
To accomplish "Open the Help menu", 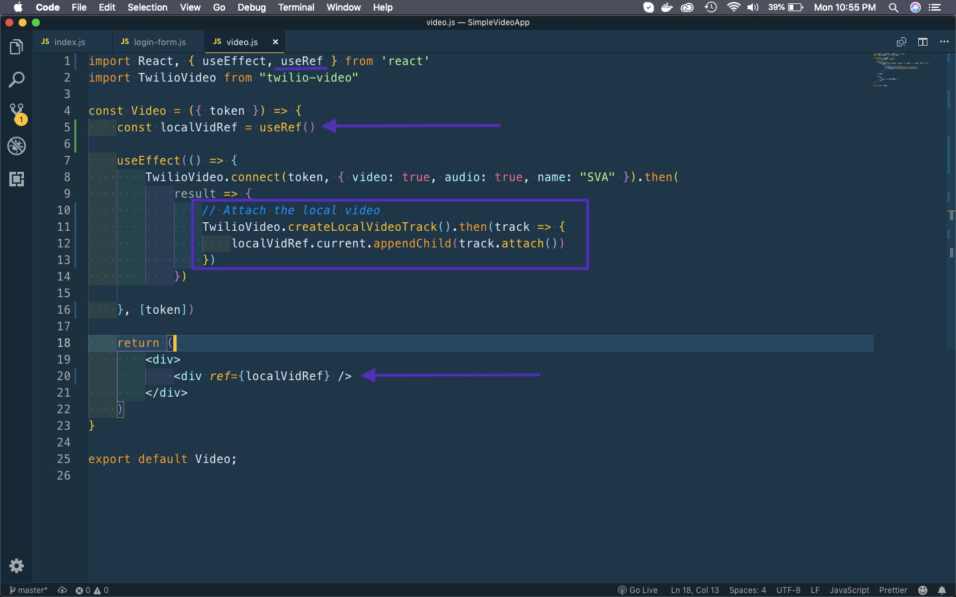I will pyautogui.click(x=382, y=7).
